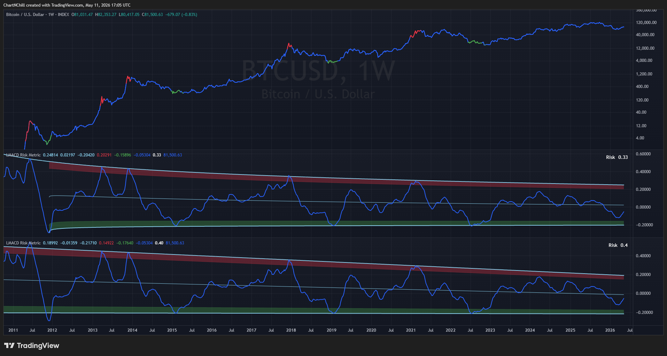Click the 2016 label on the time axis
Viewport: 667px width, 356px height.
pyautogui.click(x=212, y=330)
